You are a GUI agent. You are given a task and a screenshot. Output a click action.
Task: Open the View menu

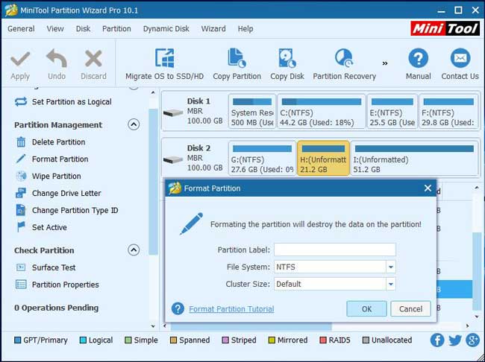(x=55, y=29)
